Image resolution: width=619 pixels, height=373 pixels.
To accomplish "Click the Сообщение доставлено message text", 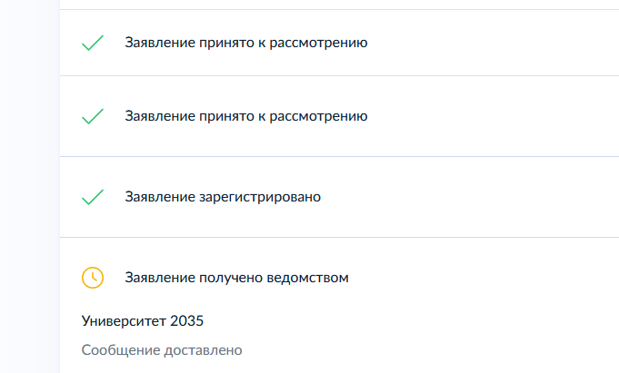I will coord(162,350).
